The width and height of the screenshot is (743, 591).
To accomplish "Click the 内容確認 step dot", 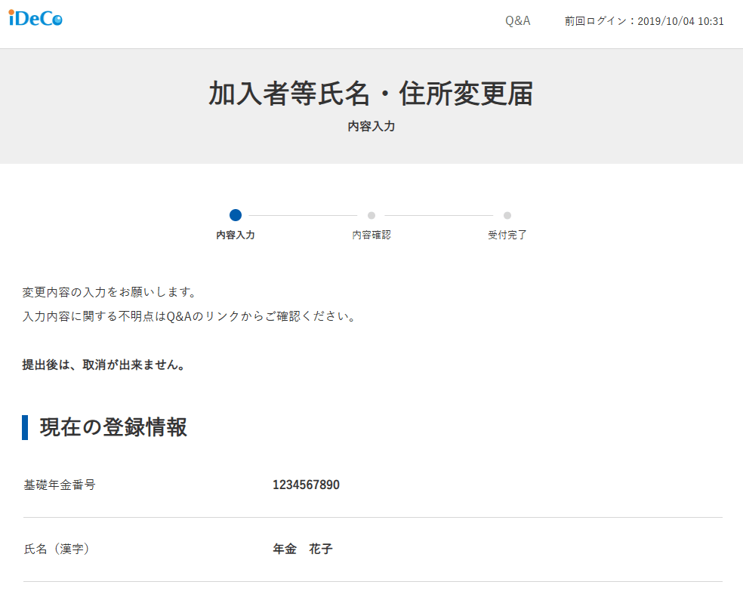I will (371, 215).
